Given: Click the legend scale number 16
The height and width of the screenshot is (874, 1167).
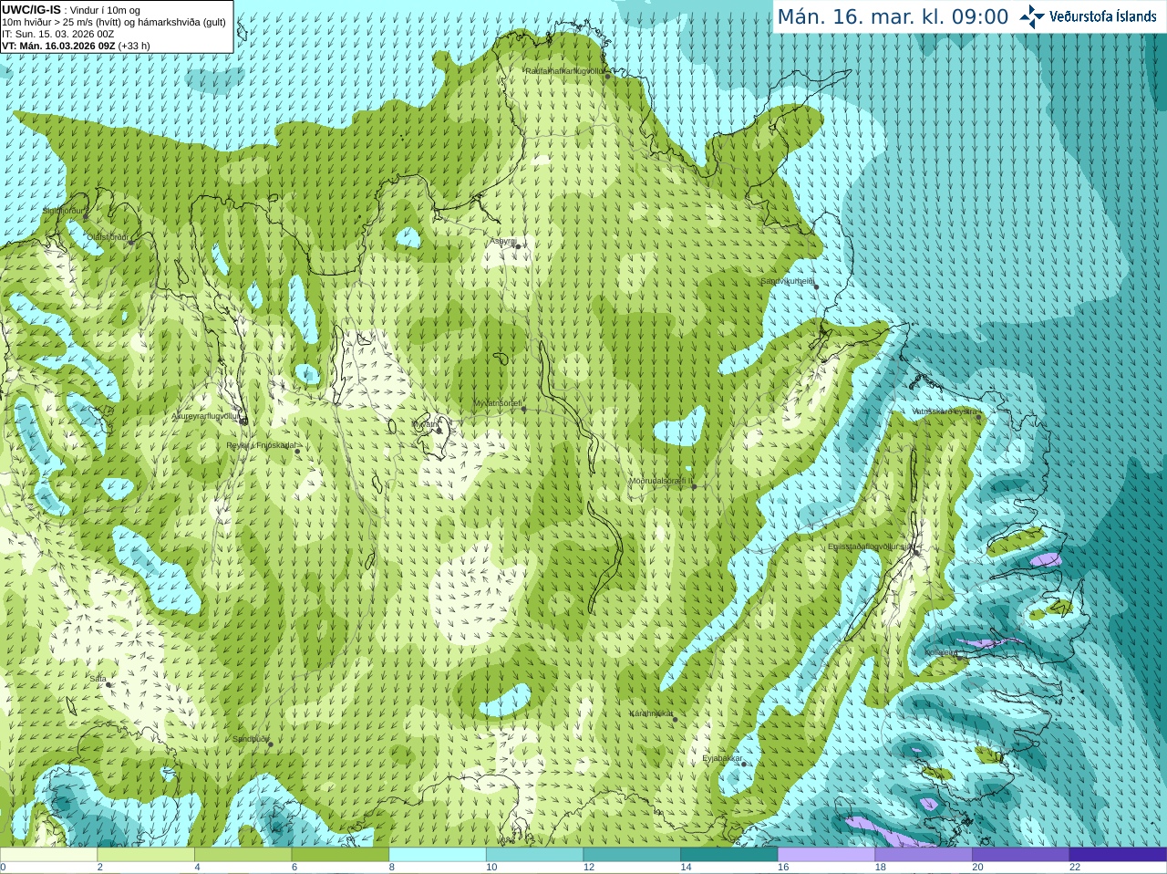Looking at the screenshot, I should coord(783,868).
